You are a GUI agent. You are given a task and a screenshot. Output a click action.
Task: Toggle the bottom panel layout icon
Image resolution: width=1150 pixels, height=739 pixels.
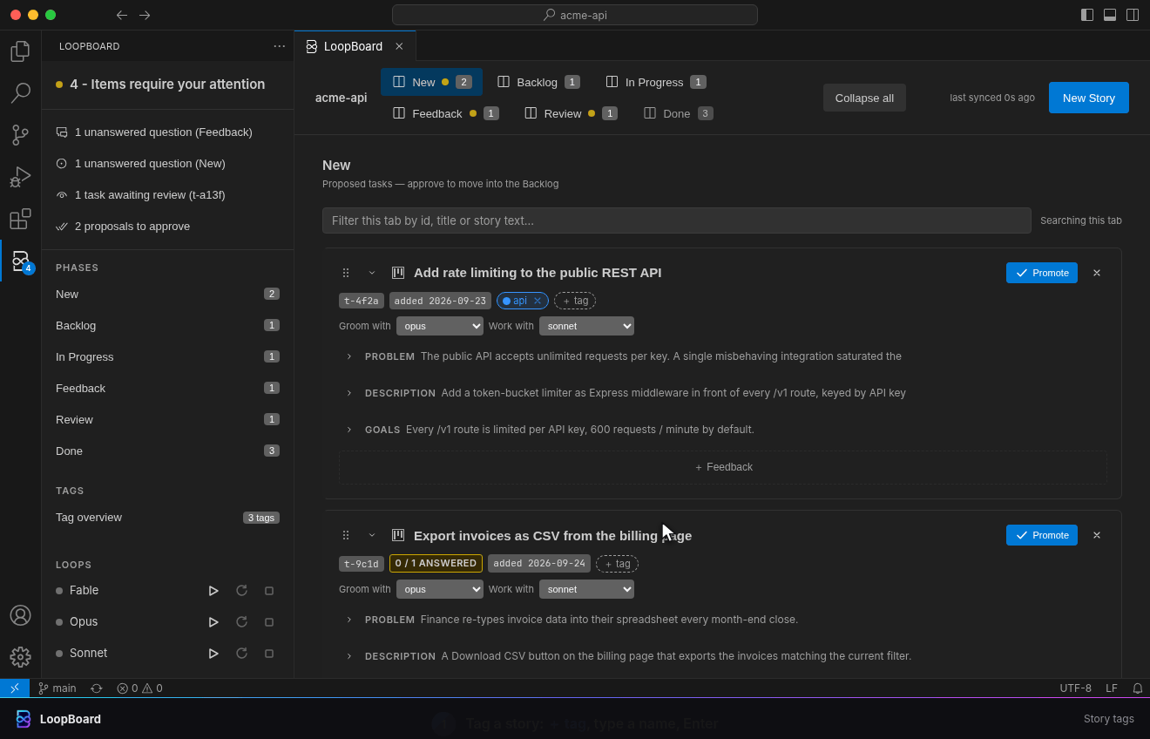coord(1110,15)
